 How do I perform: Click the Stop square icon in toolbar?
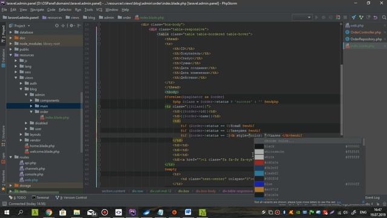(345, 18)
